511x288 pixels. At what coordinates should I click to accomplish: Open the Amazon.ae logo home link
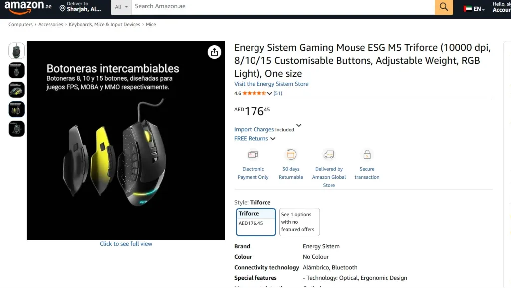coord(28,7)
